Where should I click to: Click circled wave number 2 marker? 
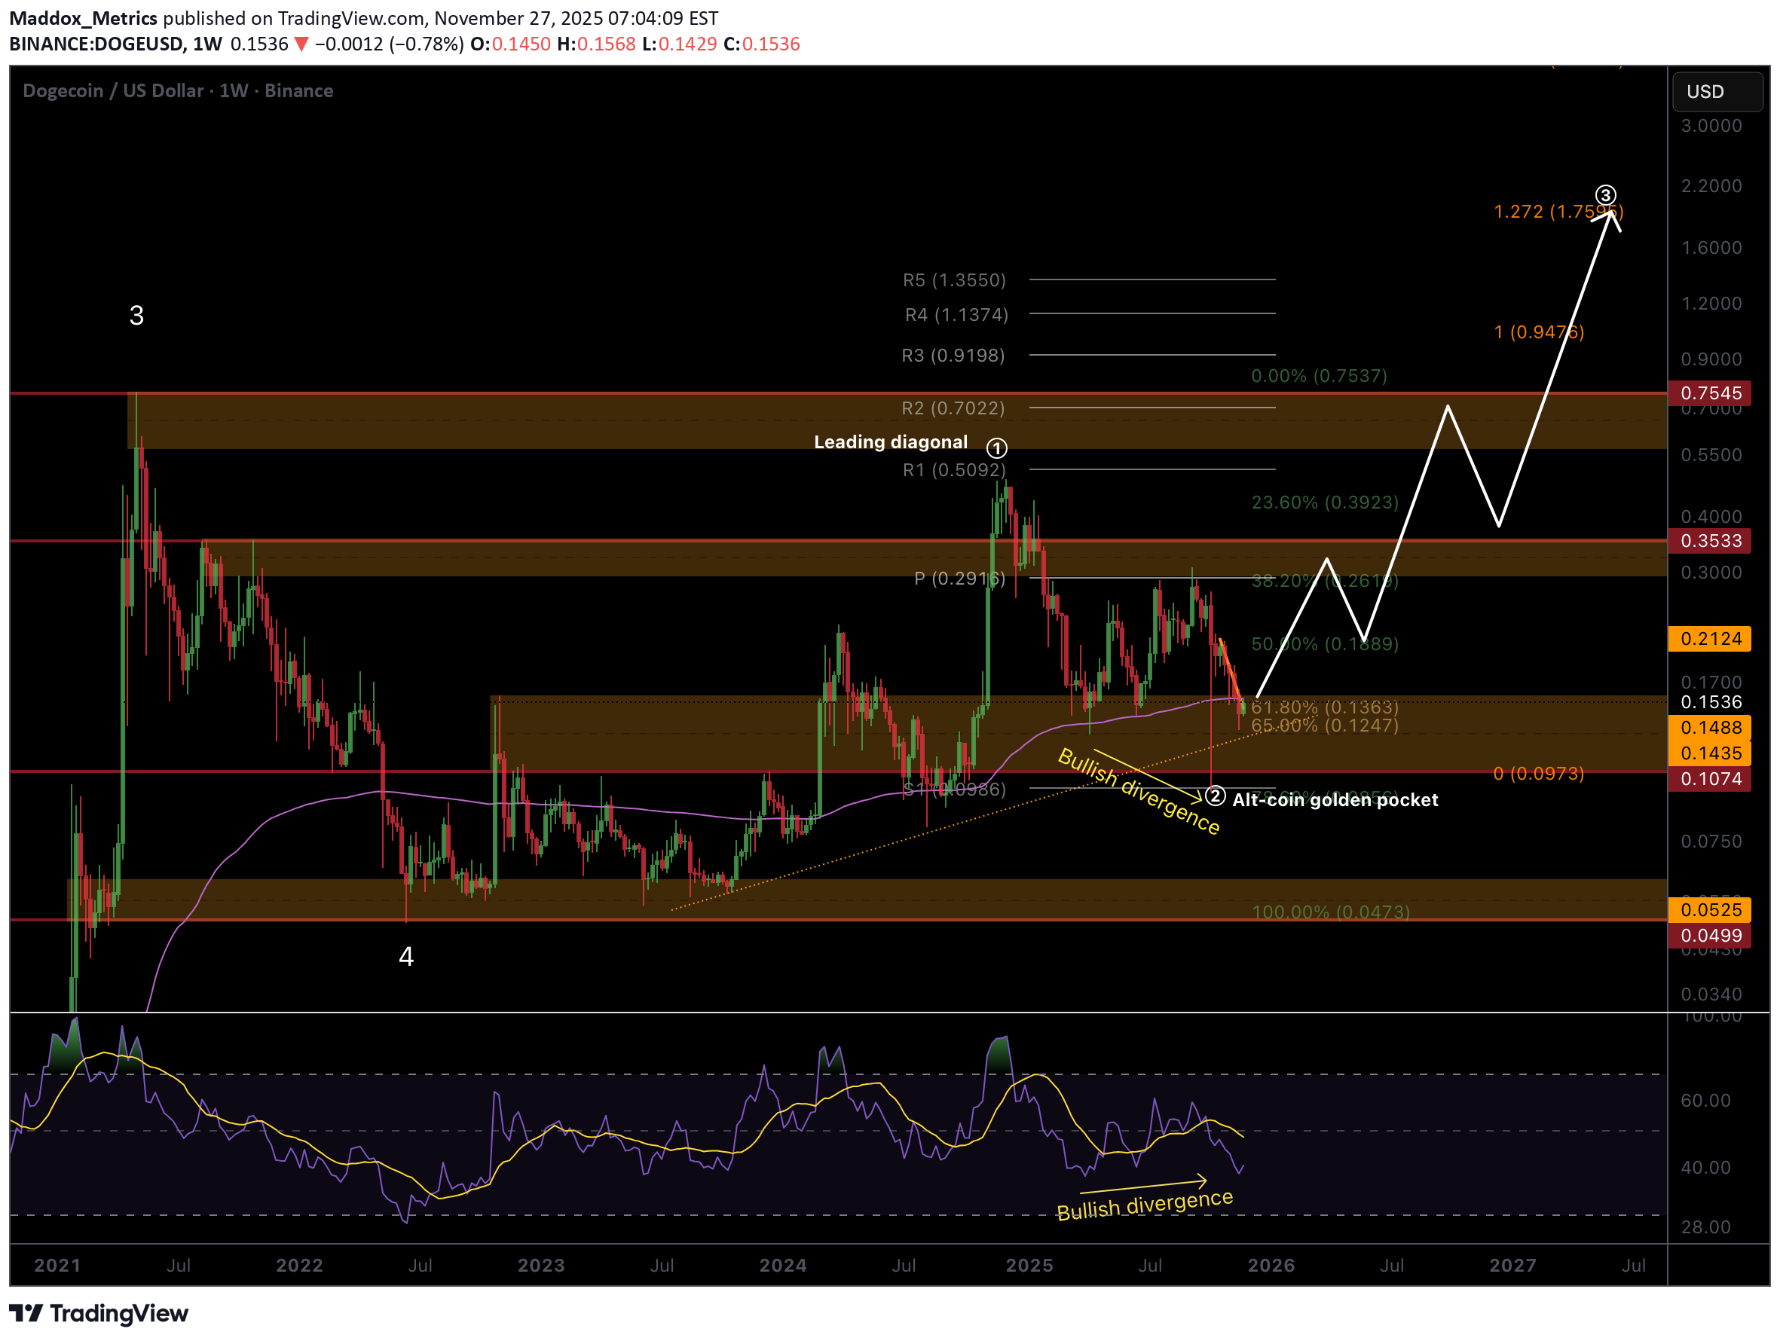[x=1214, y=797]
